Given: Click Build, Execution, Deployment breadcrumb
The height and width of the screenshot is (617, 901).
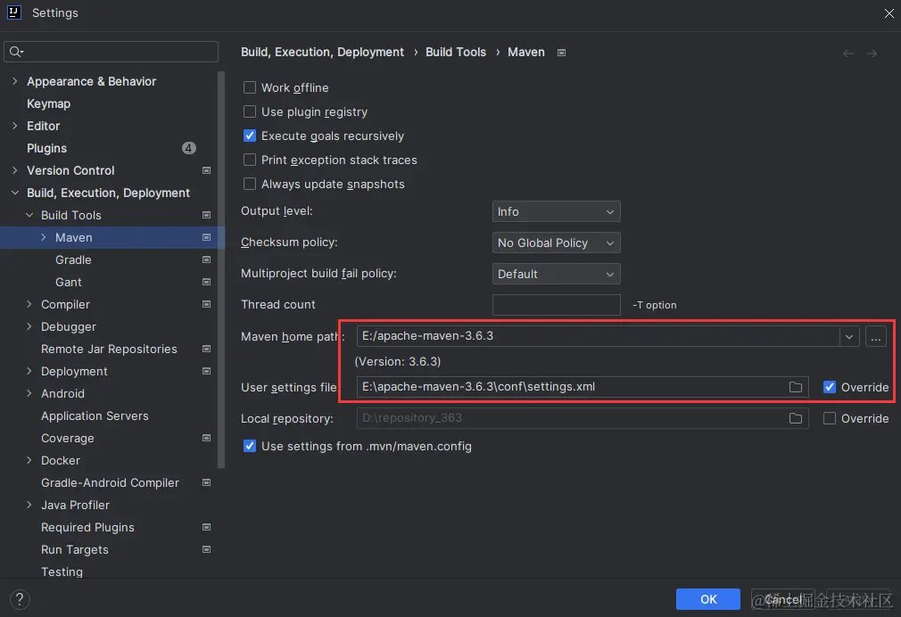Looking at the screenshot, I should [x=322, y=53].
